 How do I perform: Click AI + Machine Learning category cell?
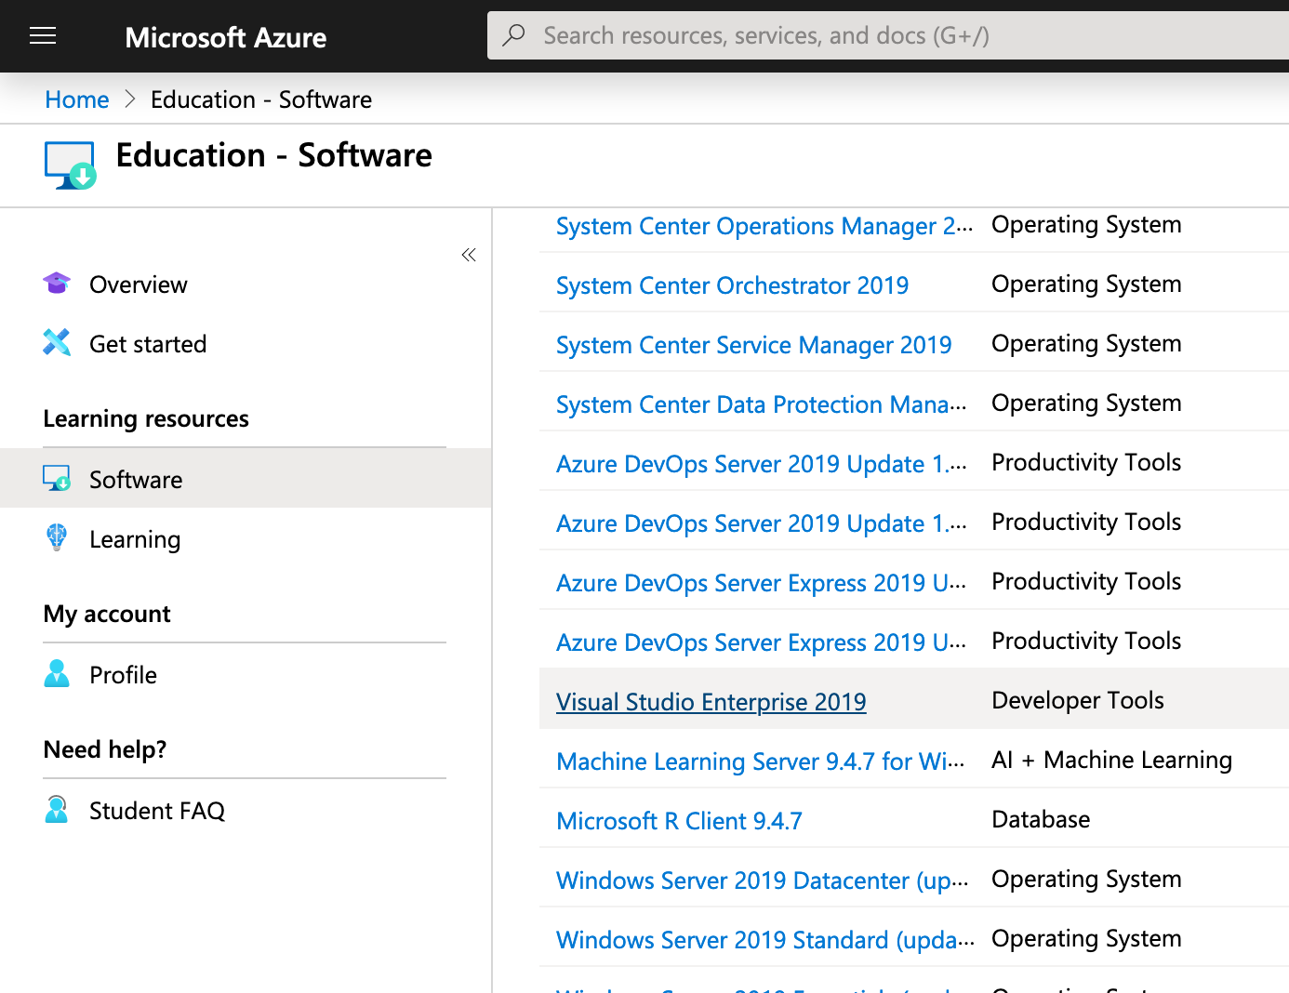[x=1111, y=760]
